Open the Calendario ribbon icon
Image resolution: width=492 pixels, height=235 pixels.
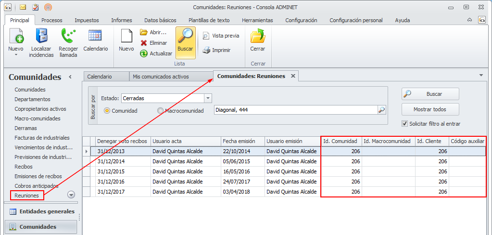tap(95, 37)
